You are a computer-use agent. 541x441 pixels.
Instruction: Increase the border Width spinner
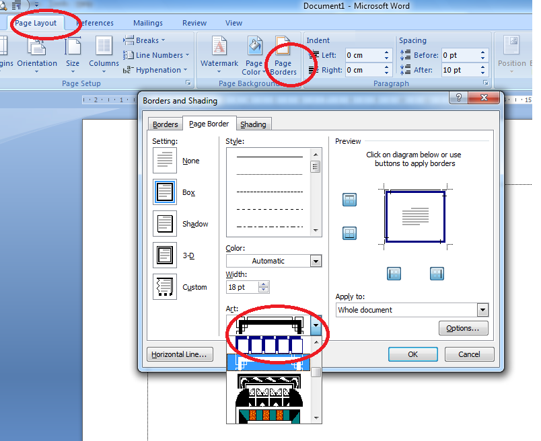pyautogui.click(x=264, y=284)
